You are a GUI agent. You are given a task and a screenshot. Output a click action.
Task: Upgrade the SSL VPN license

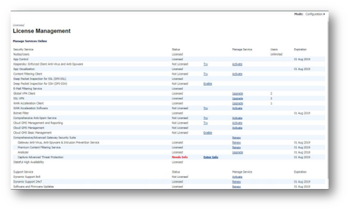[x=237, y=99]
